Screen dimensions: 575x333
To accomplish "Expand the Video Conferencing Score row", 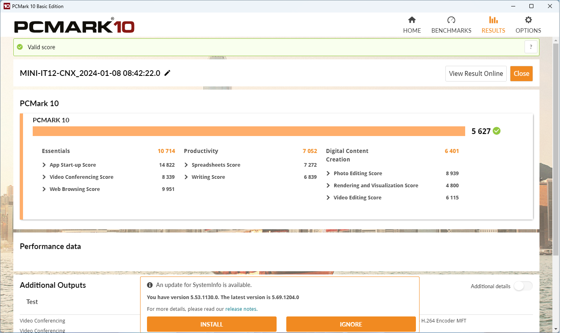I will point(44,177).
